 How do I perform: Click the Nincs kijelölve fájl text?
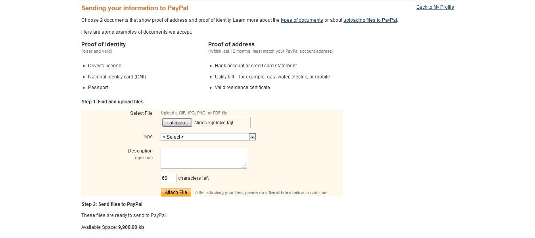(x=214, y=123)
